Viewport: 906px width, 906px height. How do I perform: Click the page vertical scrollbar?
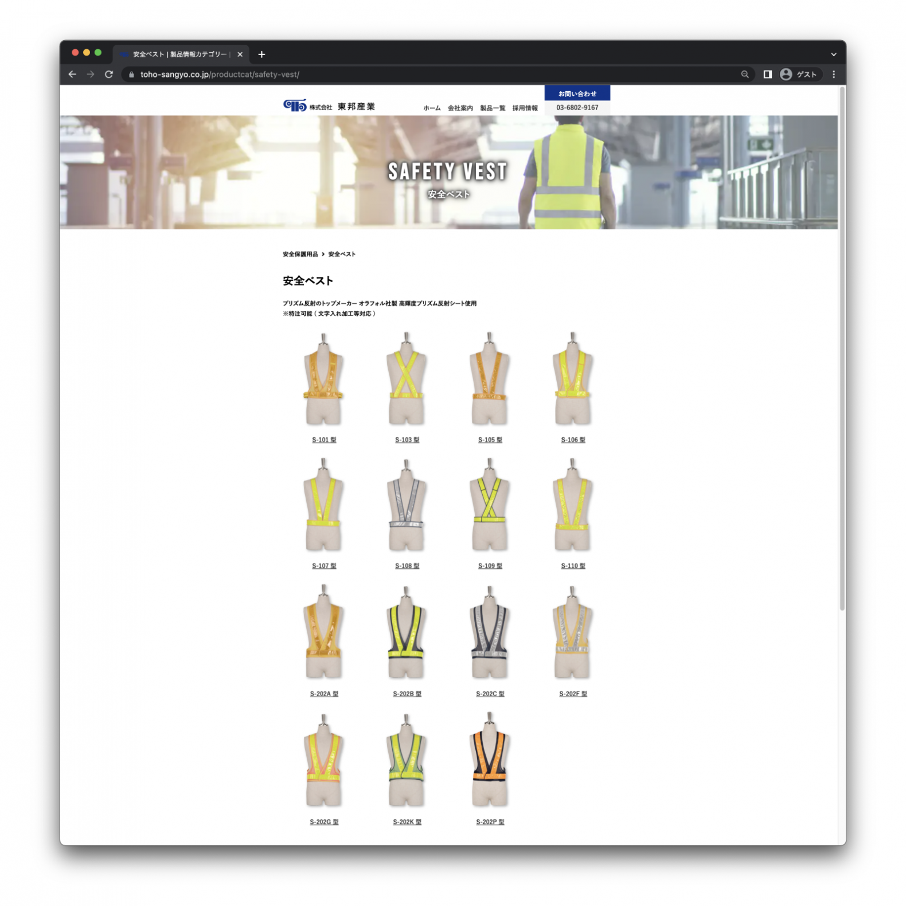click(842, 344)
